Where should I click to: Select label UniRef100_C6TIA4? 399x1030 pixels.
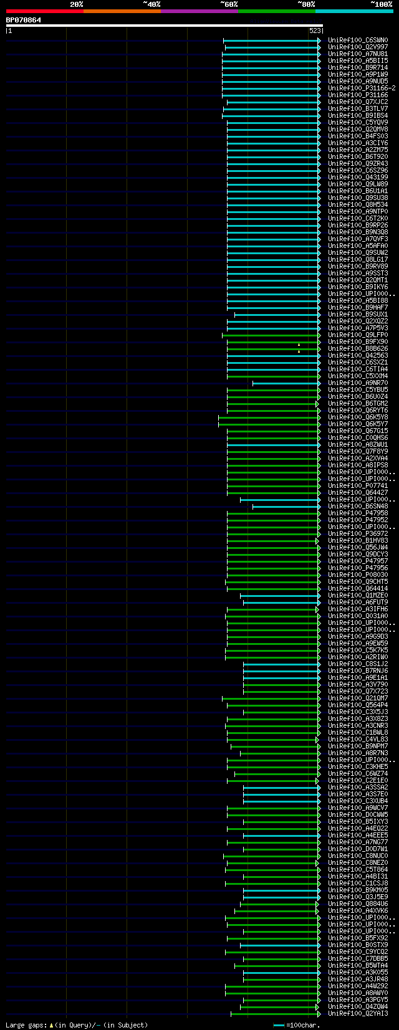tap(358, 370)
